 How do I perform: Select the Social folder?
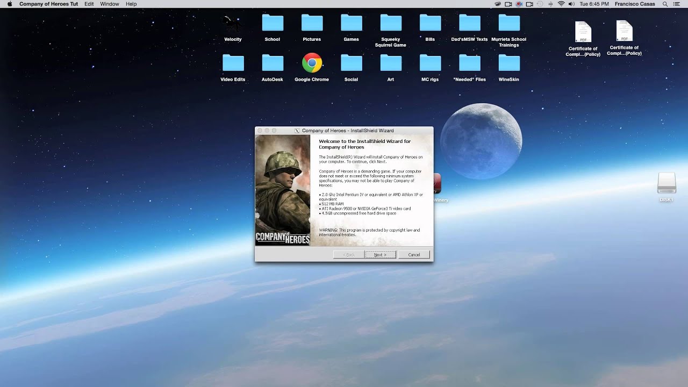tap(351, 63)
